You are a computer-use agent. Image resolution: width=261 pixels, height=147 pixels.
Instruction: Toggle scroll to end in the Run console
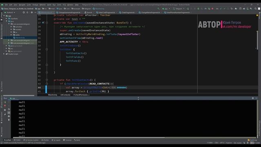(x=9, y=113)
